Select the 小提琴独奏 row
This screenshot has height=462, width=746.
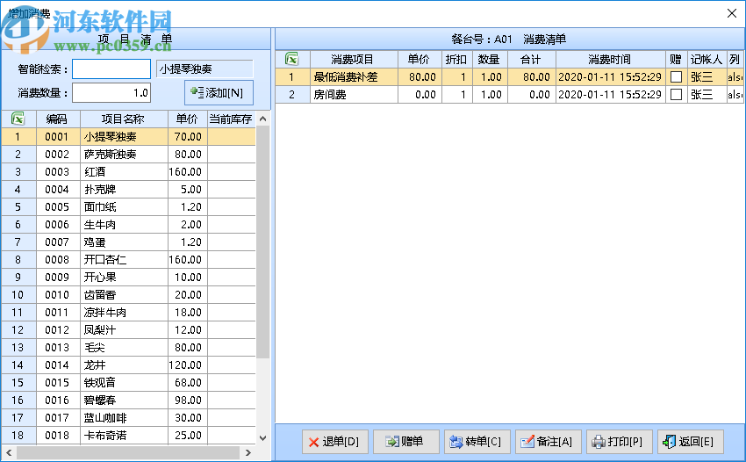point(128,137)
